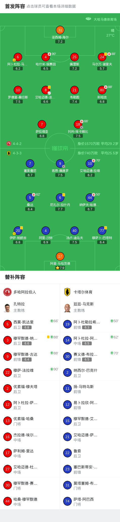The width and height of the screenshot is (120, 522).
Task: Click the 卡塔尔体育 team crest
Action: pyautogui.click(x=67, y=292)
